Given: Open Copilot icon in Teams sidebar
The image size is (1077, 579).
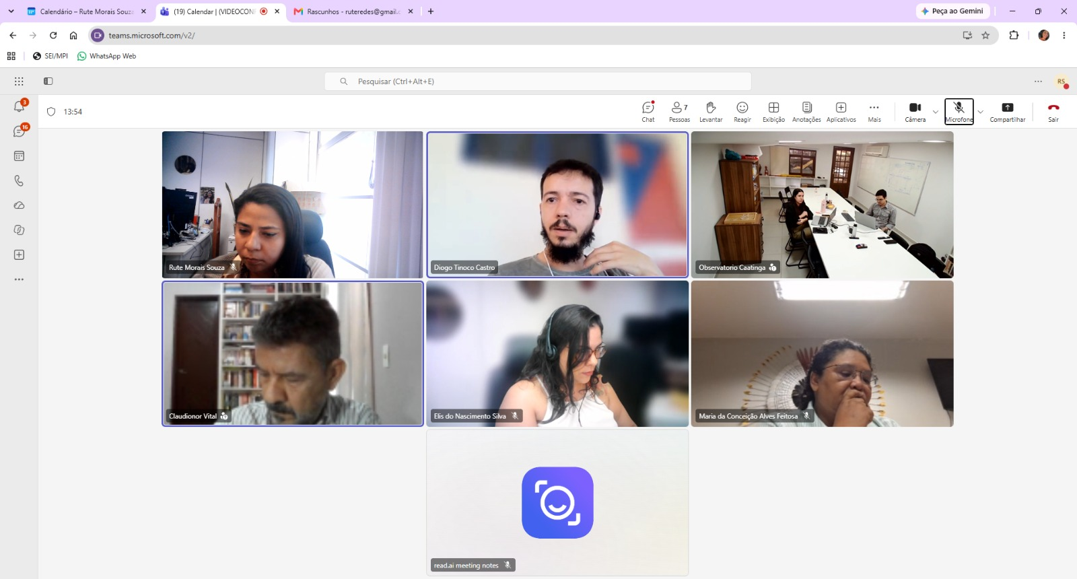Looking at the screenshot, I should (x=19, y=230).
